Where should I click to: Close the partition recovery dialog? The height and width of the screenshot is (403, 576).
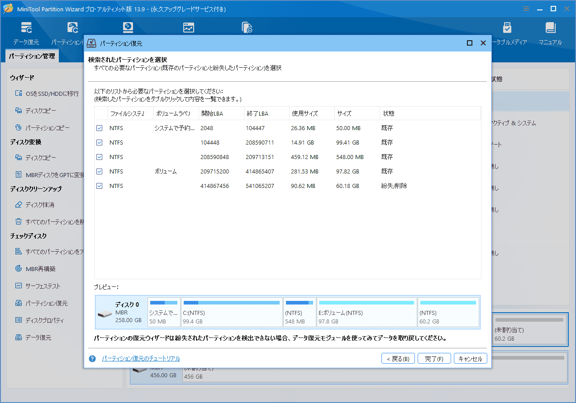tap(483, 43)
